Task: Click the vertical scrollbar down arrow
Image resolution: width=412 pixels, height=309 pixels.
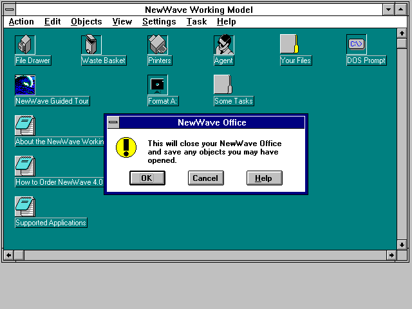Action: tap(402, 245)
